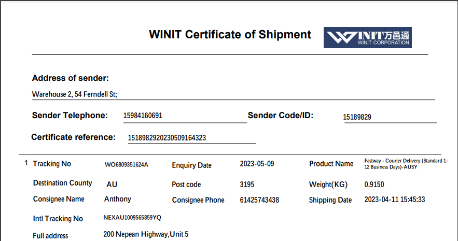The height and width of the screenshot is (241, 458).
Task: Click the weight value 0.9150
Action: click(374, 185)
